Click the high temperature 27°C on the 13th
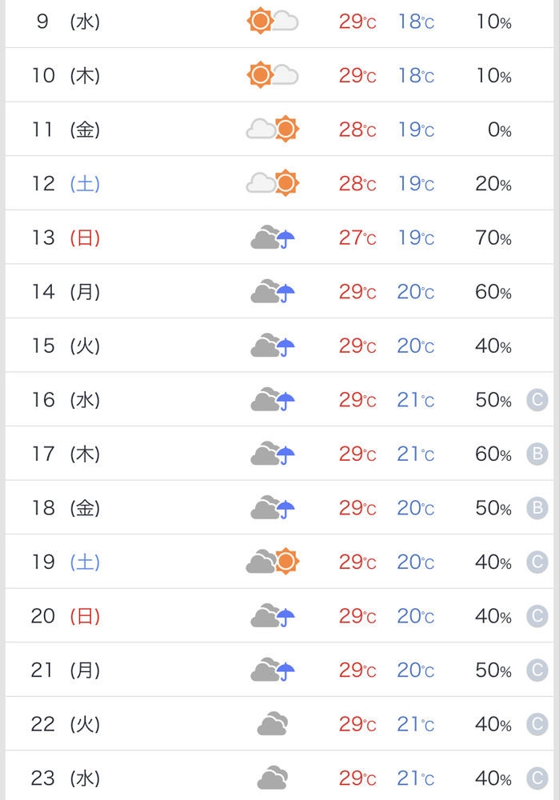The width and height of the screenshot is (559, 800). pos(357,238)
